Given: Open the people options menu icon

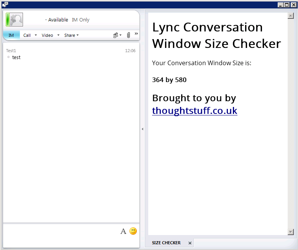Looking at the screenshot, I should point(117,35).
